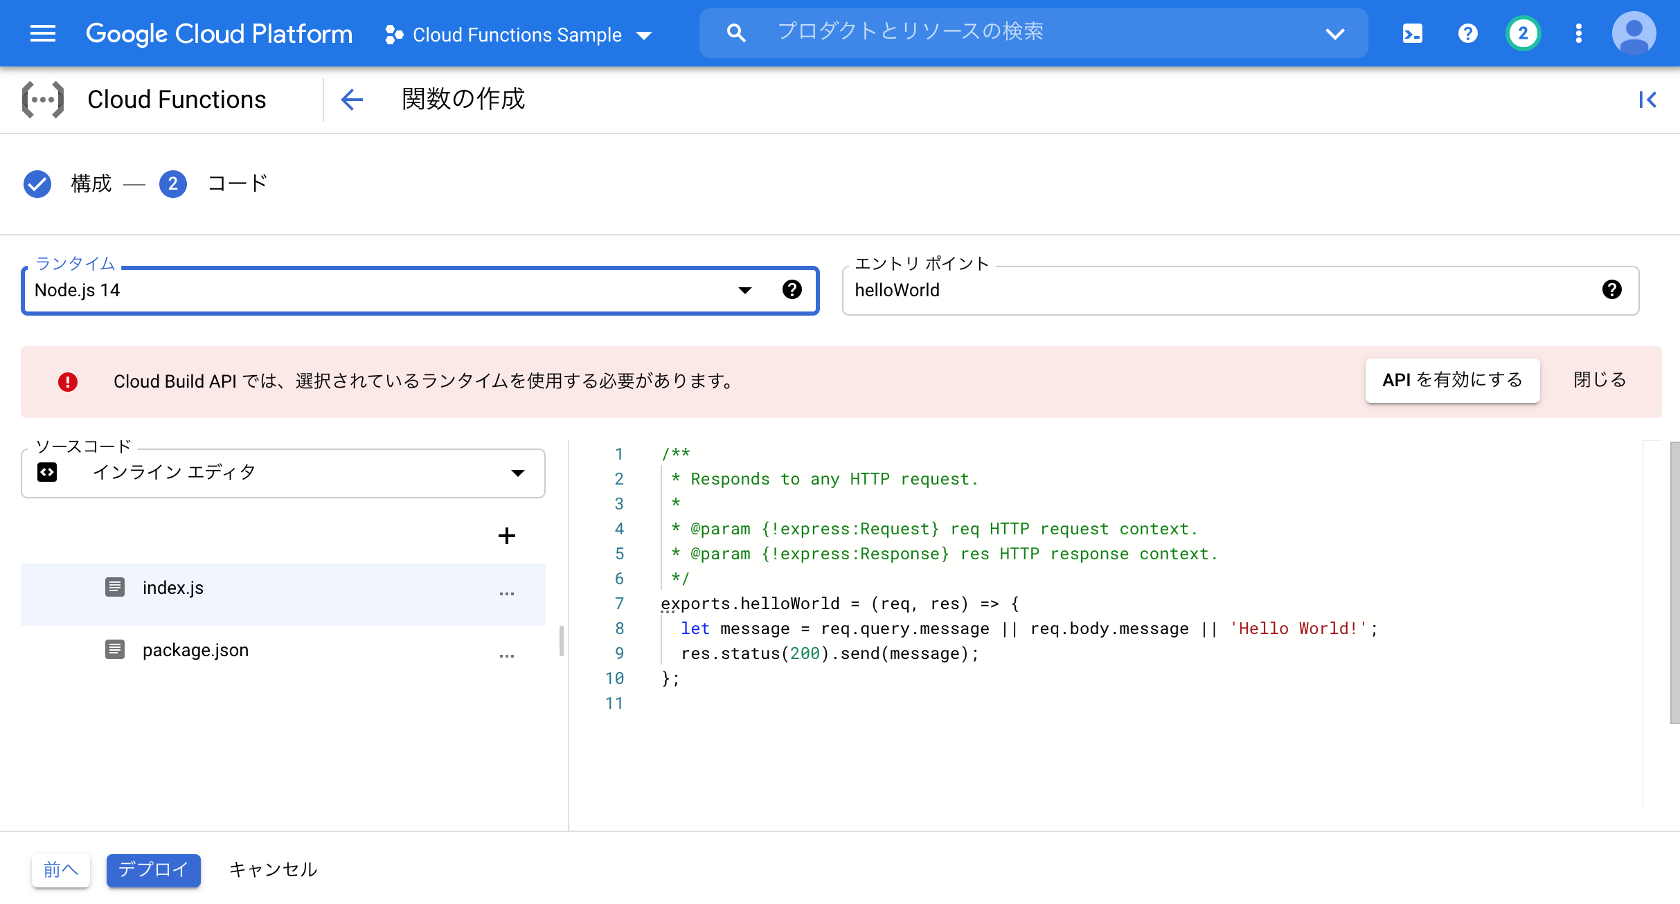The width and height of the screenshot is (1680, 904).
Task: Open notifications showing badge number 2
Action: [1522, 33]
